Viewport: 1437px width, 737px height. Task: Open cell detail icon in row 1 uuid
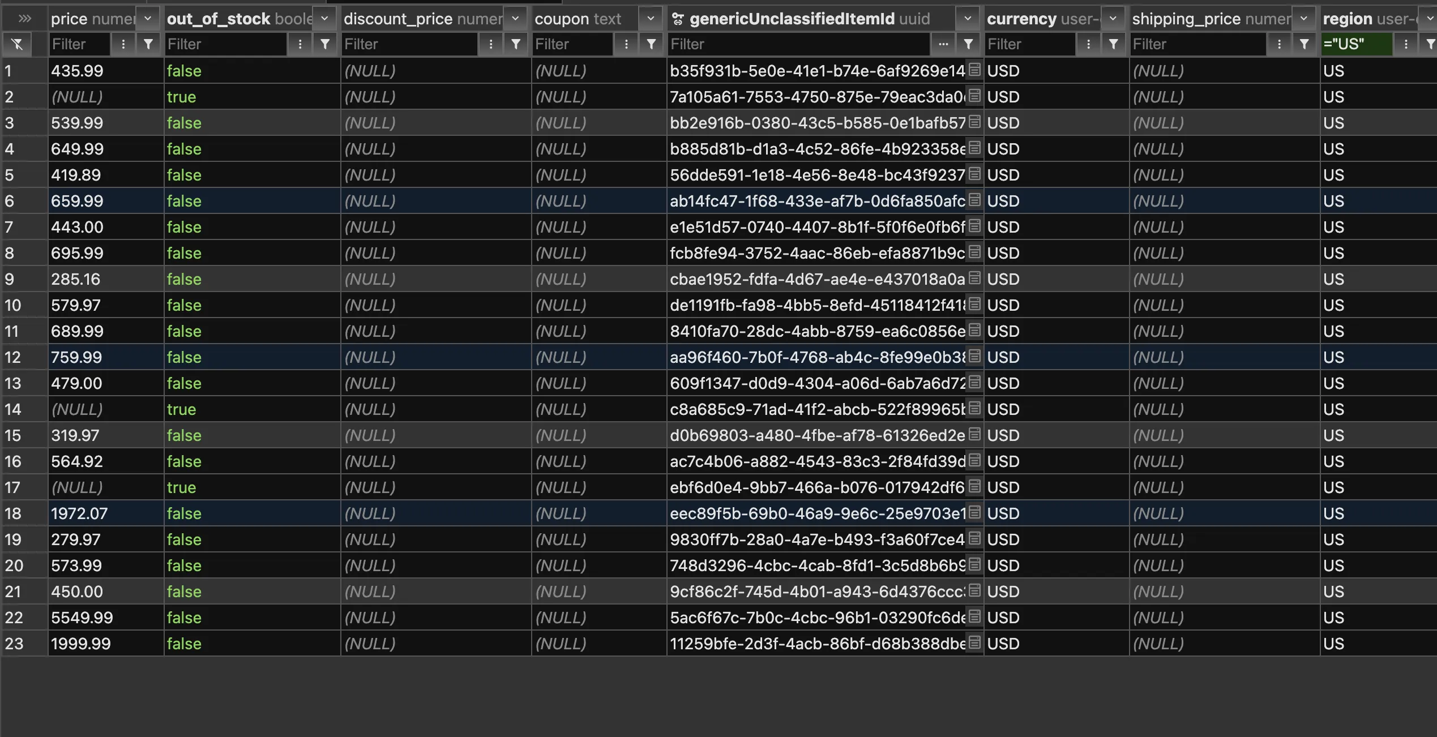974,70
